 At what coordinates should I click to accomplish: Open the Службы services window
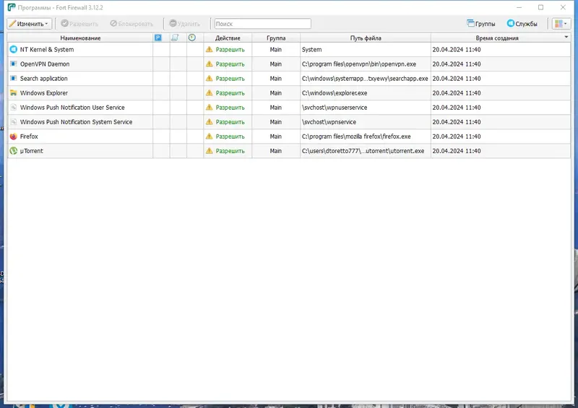pos(522,24)
